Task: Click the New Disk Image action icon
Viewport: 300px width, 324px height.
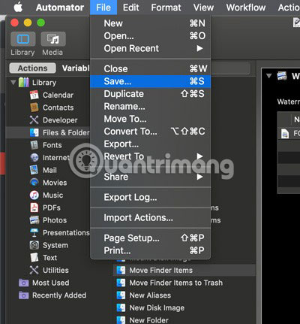Action: (x=121, y=307)
